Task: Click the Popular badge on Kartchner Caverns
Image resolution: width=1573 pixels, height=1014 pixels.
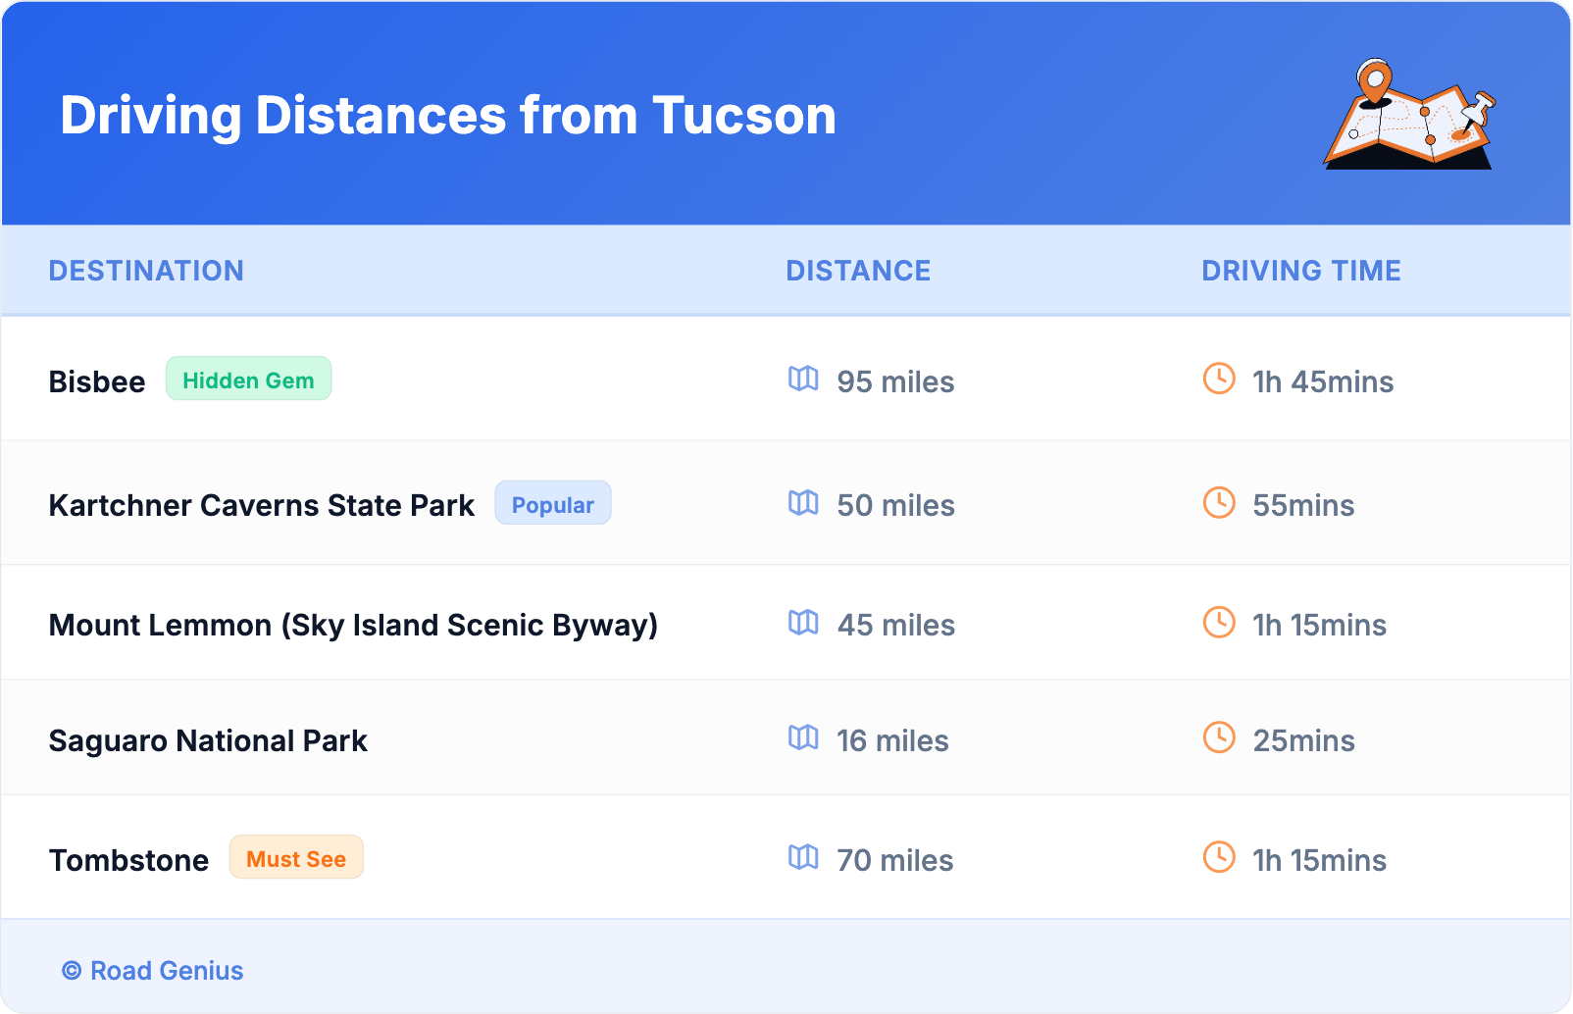Action: [x=552, y=504]
